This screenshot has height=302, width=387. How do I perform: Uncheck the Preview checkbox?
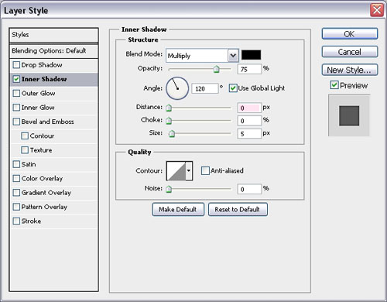(334, 85)
